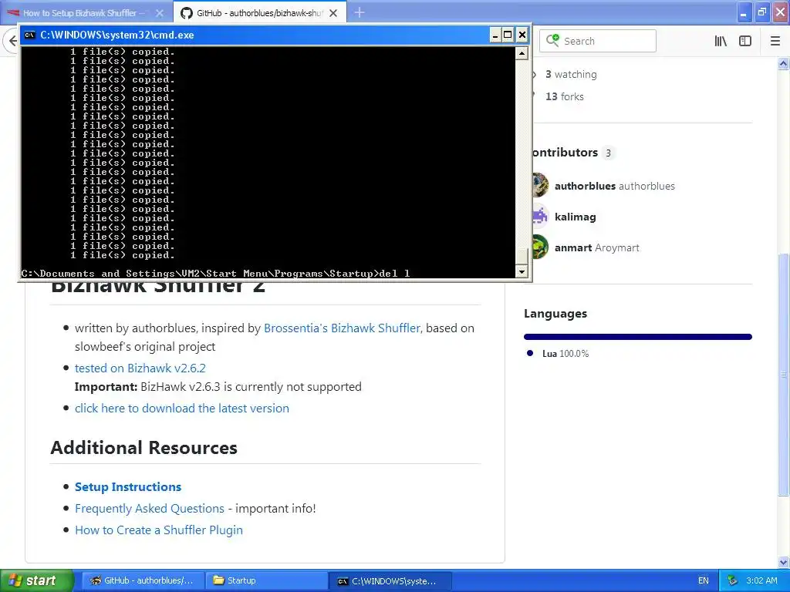Open the Firefox hamburger menu

tap(775, 42)
